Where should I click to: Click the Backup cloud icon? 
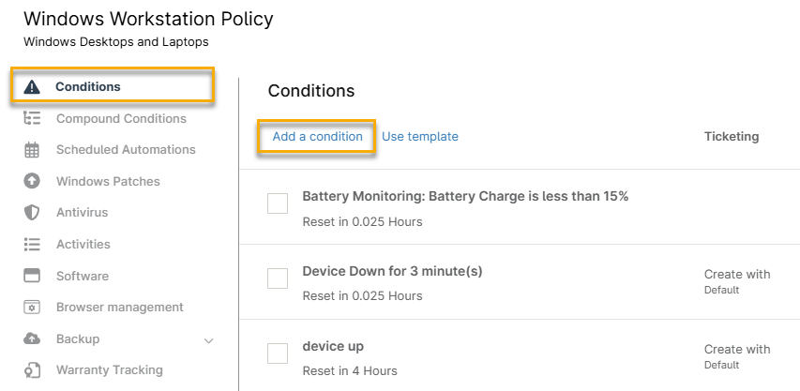pyautogui.click(x=32, y=338)
